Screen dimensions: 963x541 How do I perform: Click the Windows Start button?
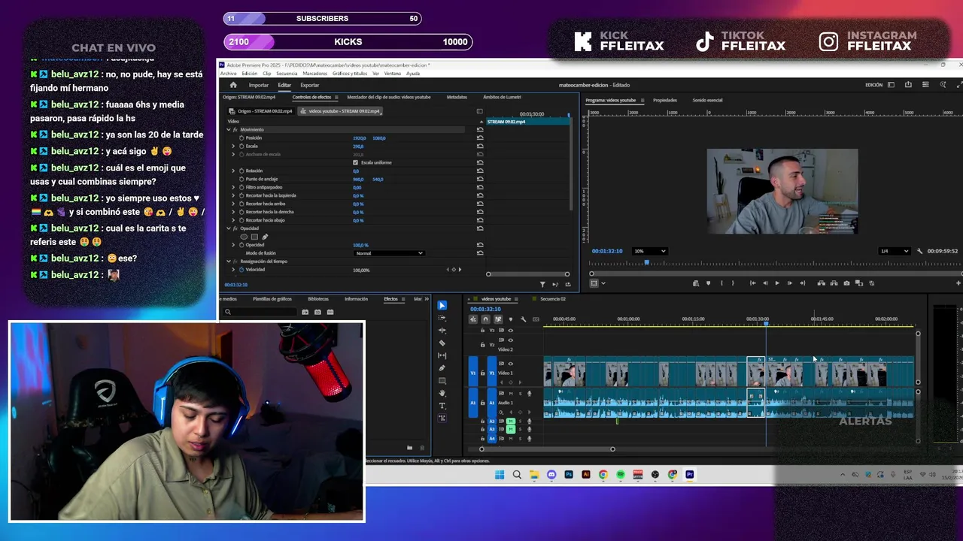500,474
